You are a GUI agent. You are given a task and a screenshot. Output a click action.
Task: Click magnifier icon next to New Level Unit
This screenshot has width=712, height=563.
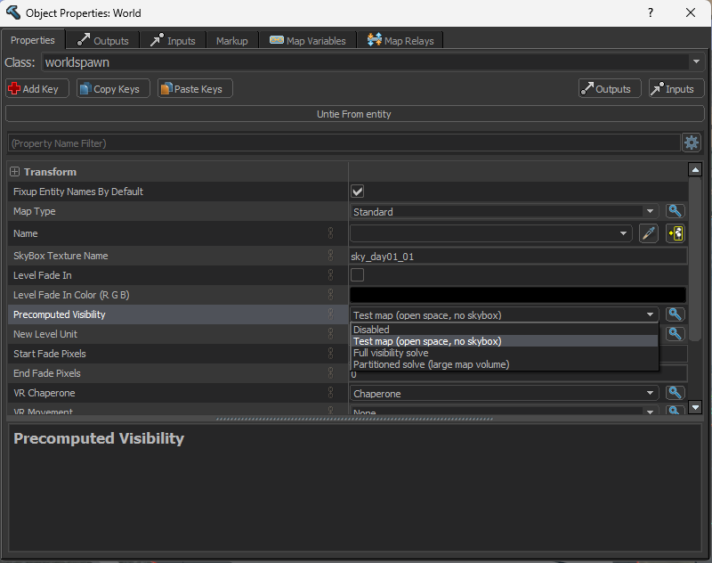[x=675, y=333]
